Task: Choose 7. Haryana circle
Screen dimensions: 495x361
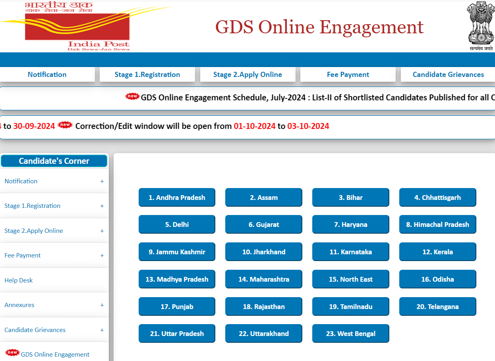Action: [351, 225]
